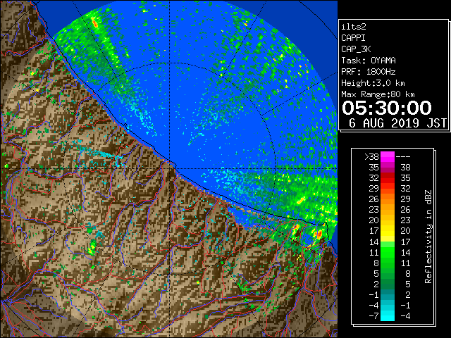
Task: Select the orange 26–29 dBZ legend band
Action: 388,199
